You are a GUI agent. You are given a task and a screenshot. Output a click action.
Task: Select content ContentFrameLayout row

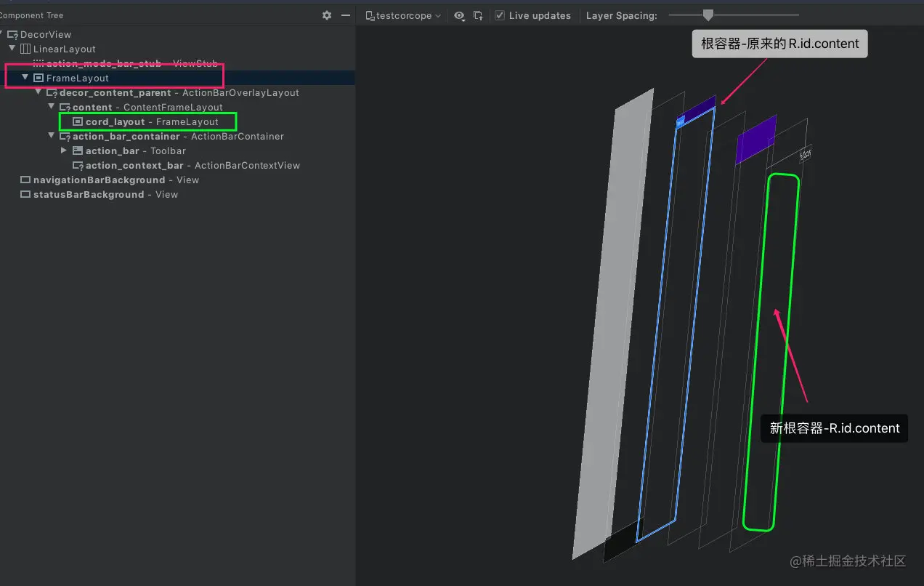coord(147,107)
